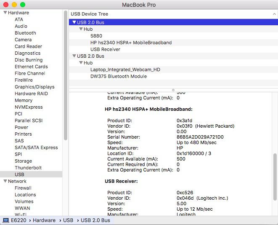
Task: Select NVMExpress in the sidebar
Action: 29,107
